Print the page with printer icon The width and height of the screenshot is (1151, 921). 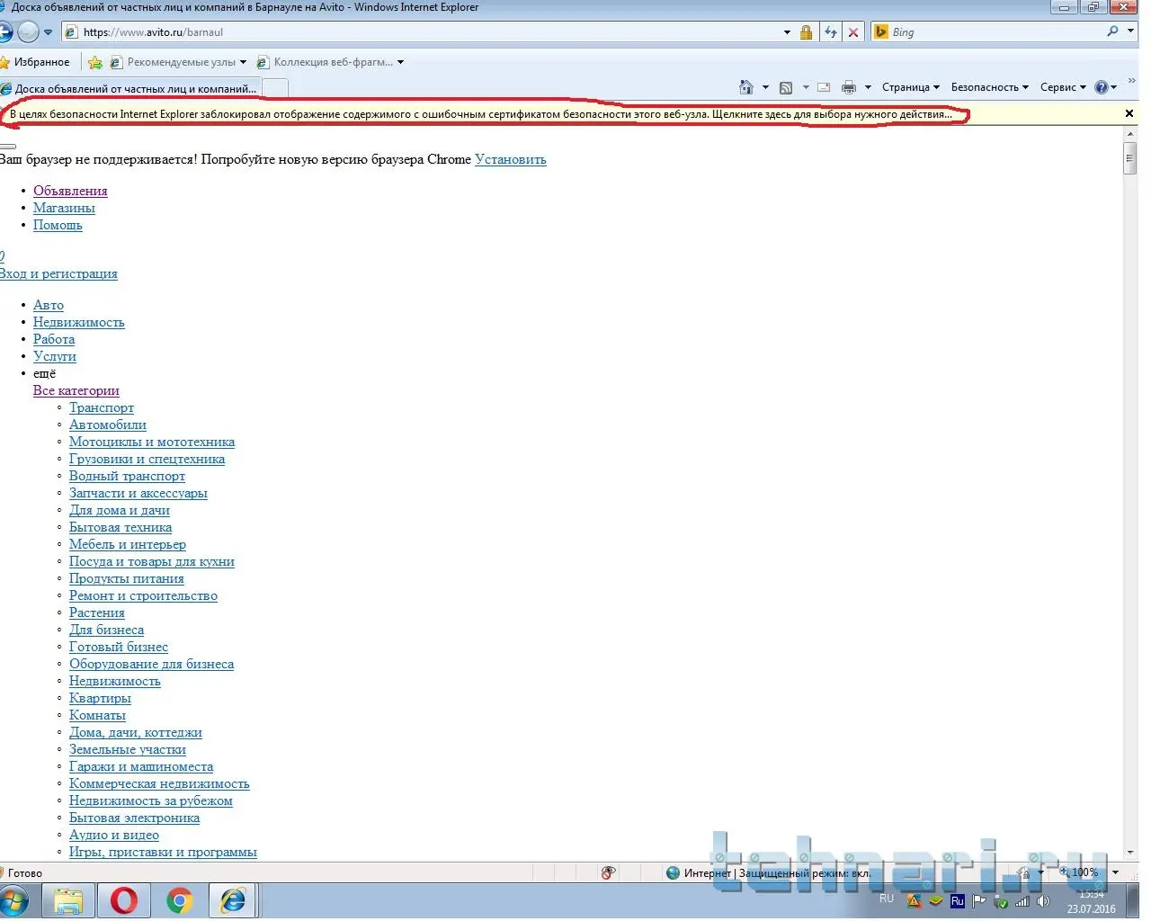point(848,87)
